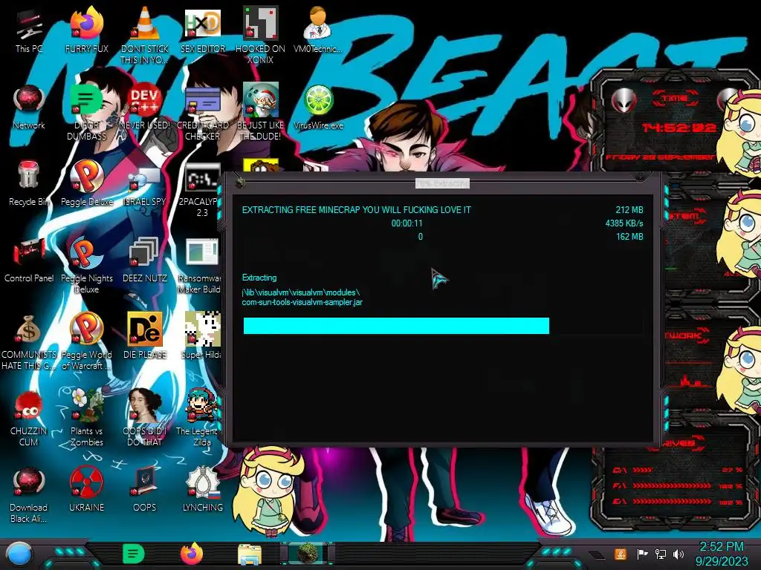Screen dimensions: 761x570
Task: Click the 2:52 PM taskbar clock
Action: [x=721, y=547]
